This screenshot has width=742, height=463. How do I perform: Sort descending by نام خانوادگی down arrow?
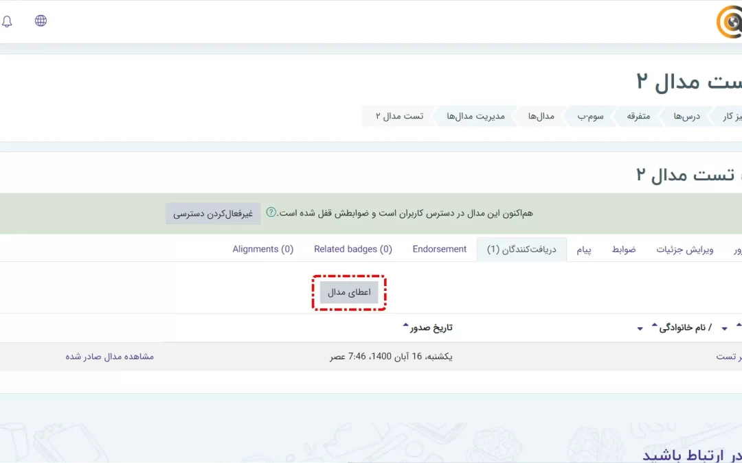pyautogui.click(x=640, y=329)
